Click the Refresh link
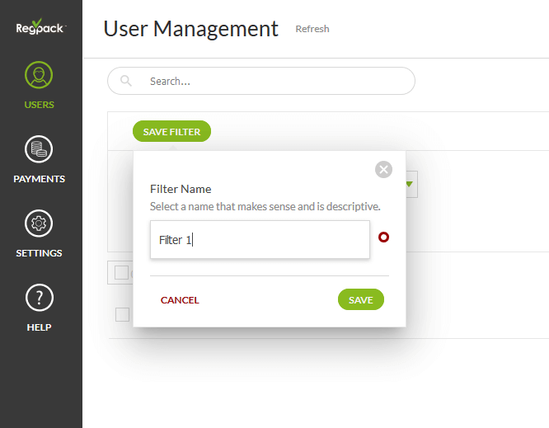549x428 pixels. coord(312,29)
